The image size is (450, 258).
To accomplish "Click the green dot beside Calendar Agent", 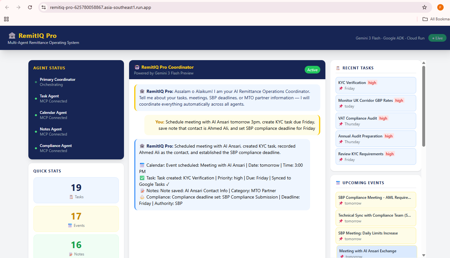I will 36,115.
